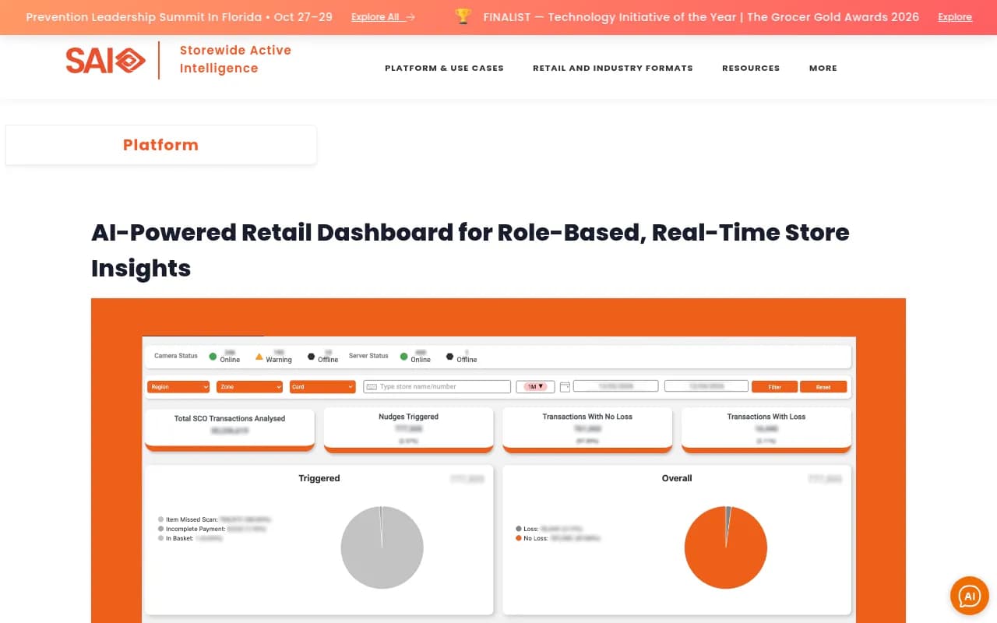Image resolution: width=997 pixels, height=623 pixels.
Task: Open the More menu
Action: click(823, 68)
